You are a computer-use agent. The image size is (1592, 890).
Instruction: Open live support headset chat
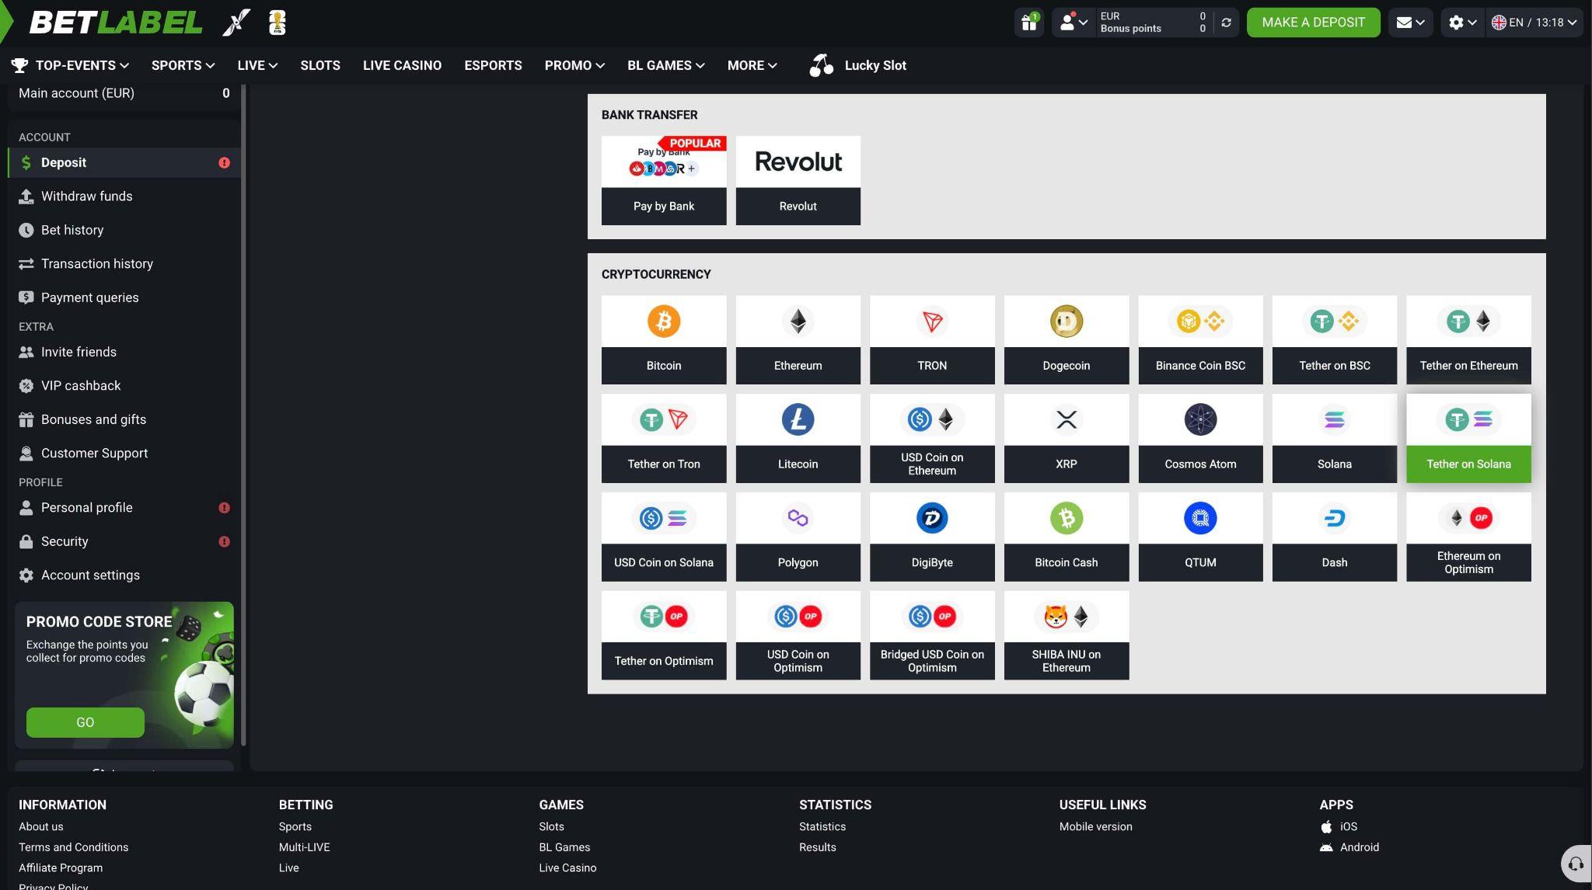click(1576, 864)
